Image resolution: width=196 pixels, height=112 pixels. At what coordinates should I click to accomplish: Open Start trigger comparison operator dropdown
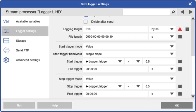coord(133,62)
